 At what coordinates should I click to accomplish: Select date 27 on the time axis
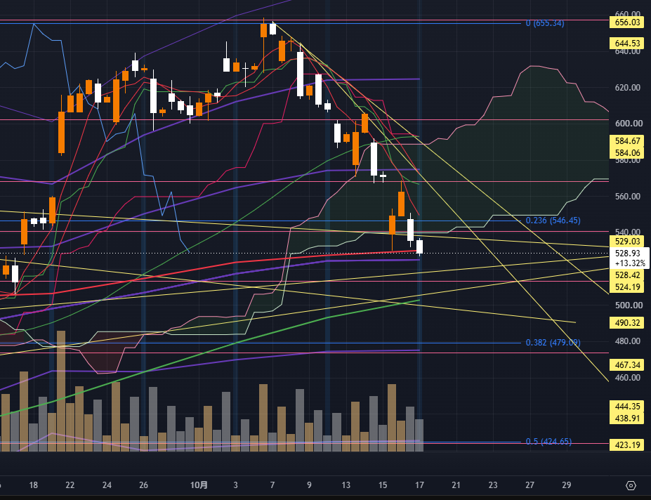(530, 485)
